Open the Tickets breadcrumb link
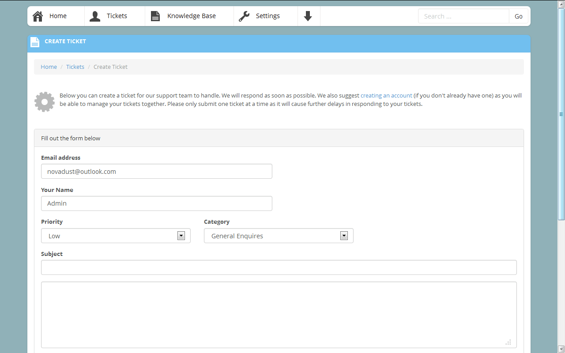 pyautogui.click(x=75, y=67)
